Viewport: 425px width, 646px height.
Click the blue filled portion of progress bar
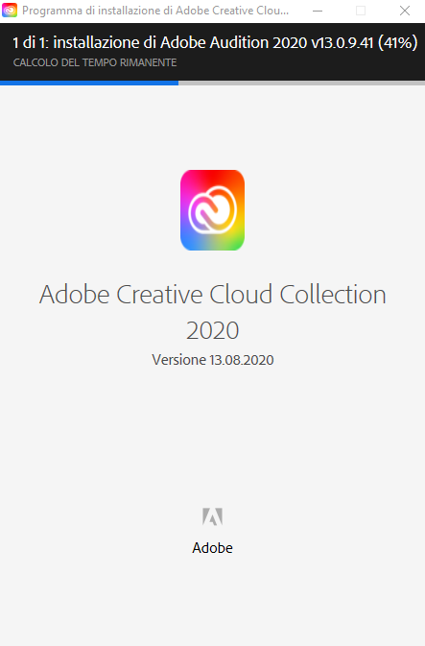(89, 83)
